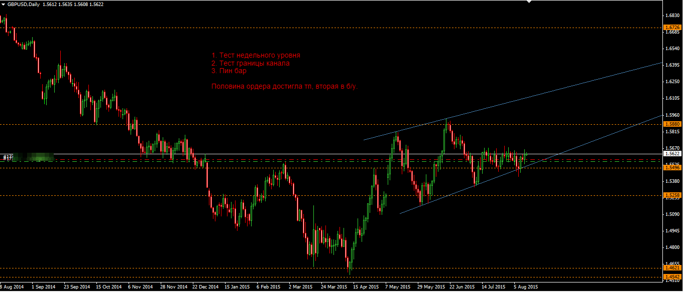Select the annotation '2. Тест границы канала'
Screen dimensions: 683x292
click(x=251, y=63)
